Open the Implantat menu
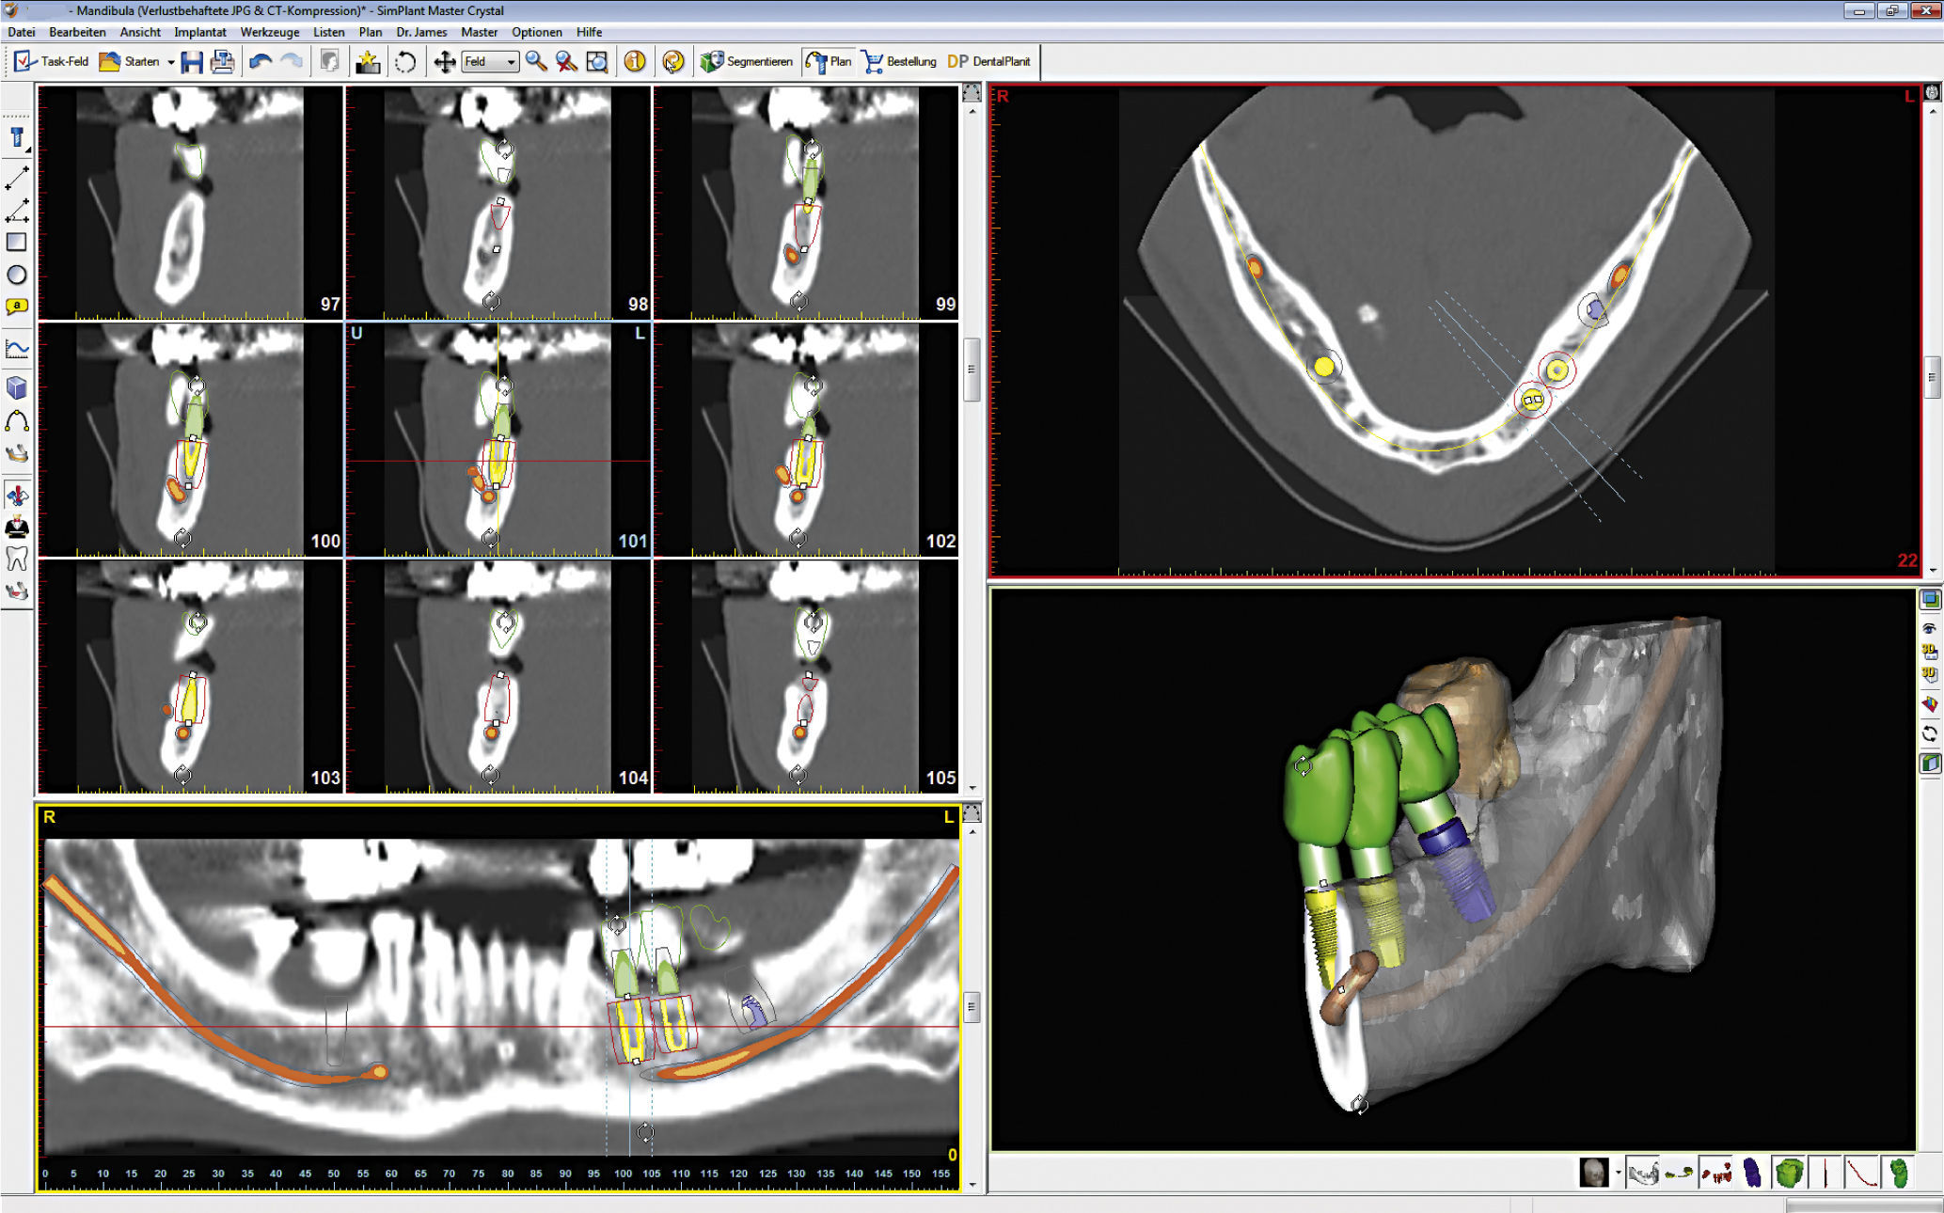1944x1213 pixels. (199, 32)
